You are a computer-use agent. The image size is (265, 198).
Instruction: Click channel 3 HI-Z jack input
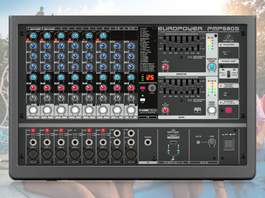tap(61, 142)
